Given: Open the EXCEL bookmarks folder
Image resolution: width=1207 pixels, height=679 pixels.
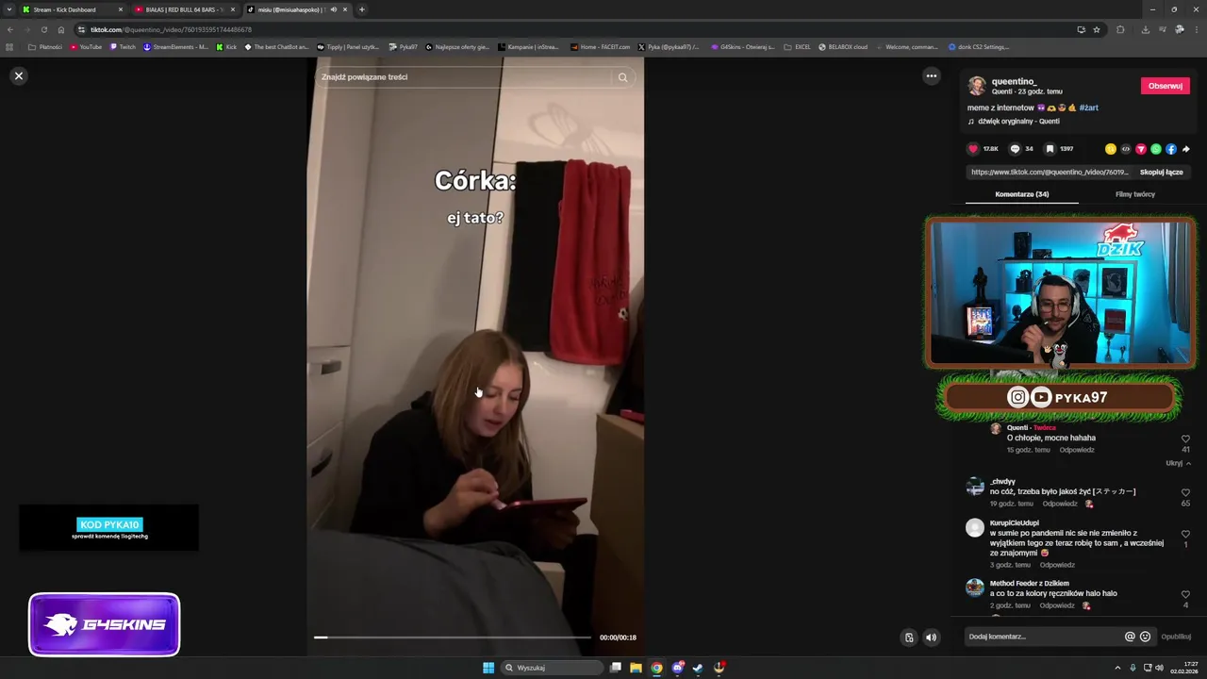Looking at the screenshot, I should tap(797, 47).
